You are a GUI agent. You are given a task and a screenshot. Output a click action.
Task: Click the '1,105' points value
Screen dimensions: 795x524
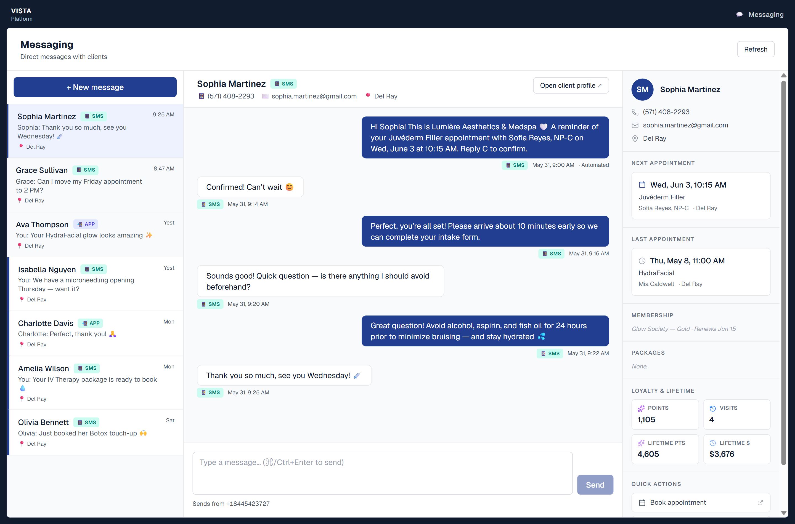click(x=646, y=420)
